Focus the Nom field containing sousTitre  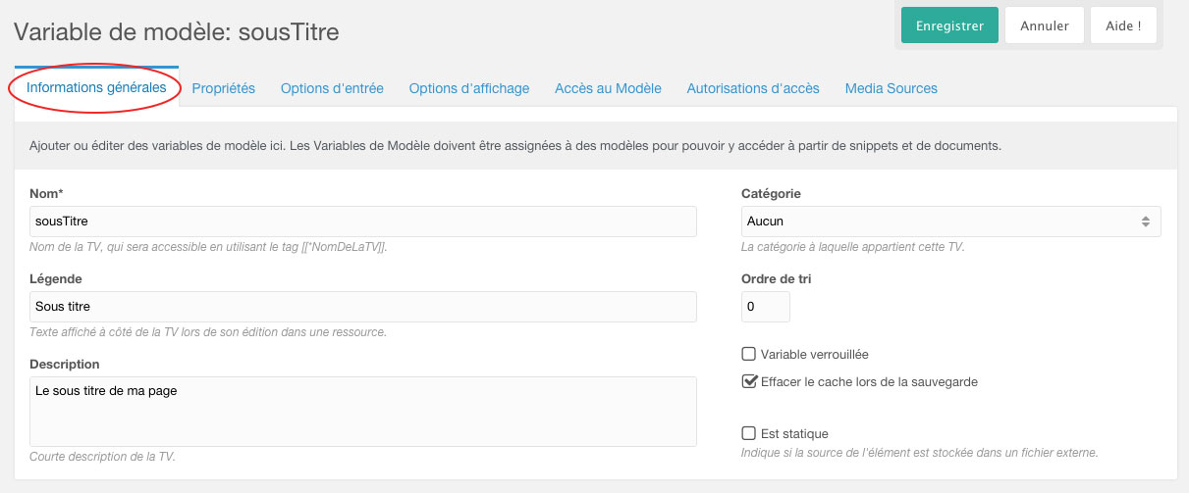click(x=363, y=222)
